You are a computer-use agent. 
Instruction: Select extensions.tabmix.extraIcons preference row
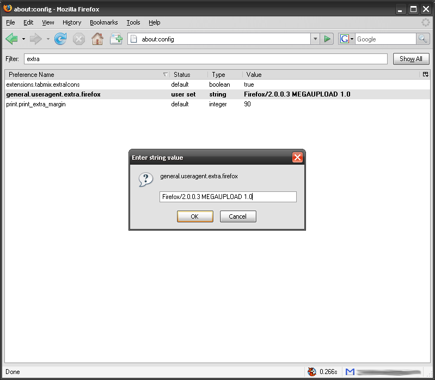[217, 85]
